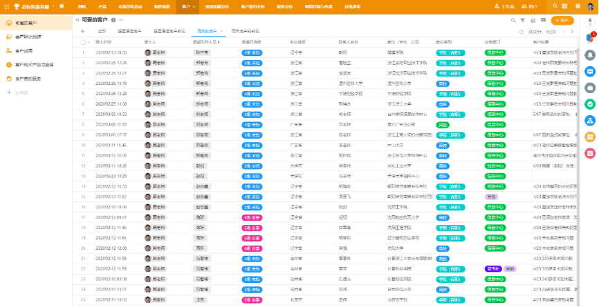Add a new view with the plus icon
Viewport: 599px width, 307px height.
click(82, 31)
